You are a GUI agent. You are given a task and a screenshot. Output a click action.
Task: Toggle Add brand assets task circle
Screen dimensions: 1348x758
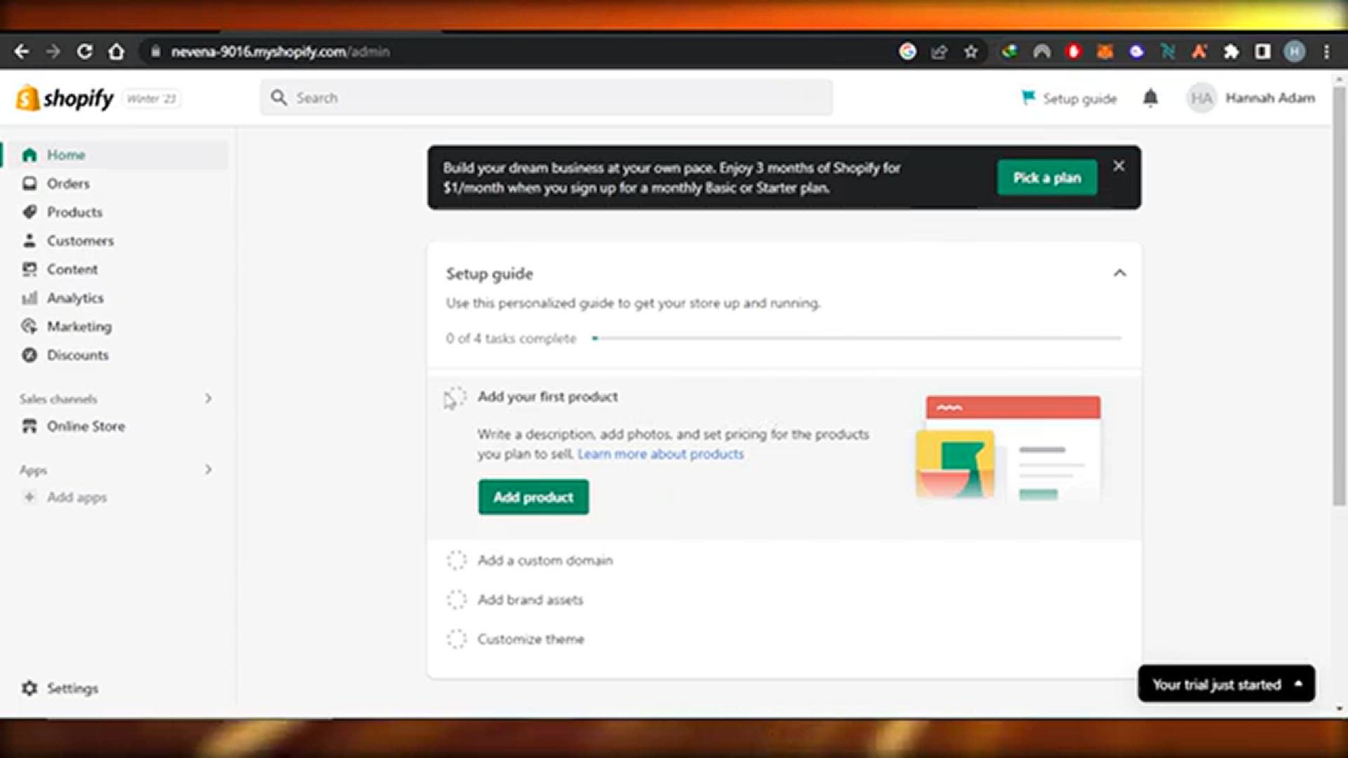[x=456, y=599]
